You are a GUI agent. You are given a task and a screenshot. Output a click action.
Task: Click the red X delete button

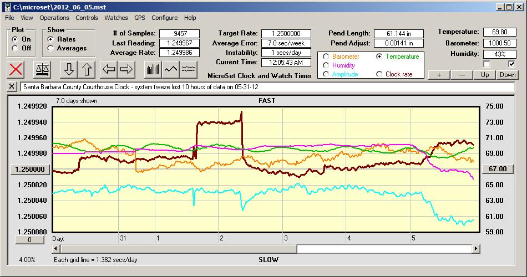point(16,69)
